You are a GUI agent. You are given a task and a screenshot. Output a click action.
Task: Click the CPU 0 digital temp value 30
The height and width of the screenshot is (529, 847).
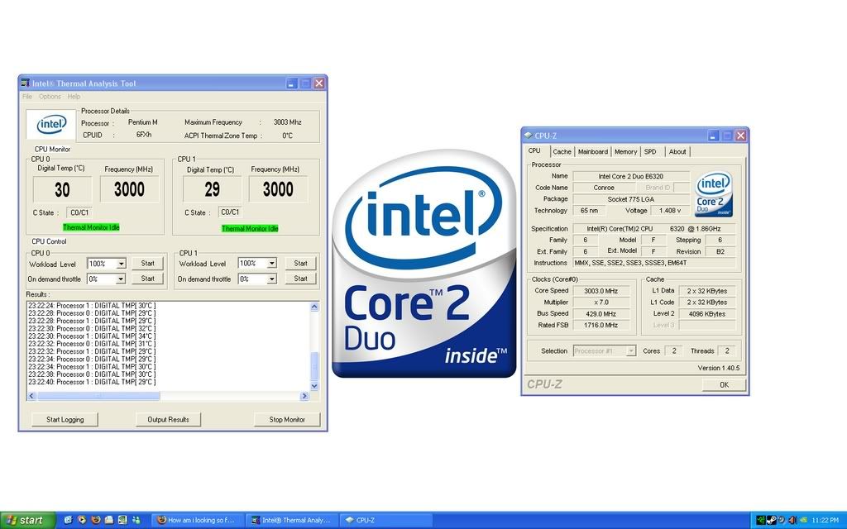point(62,189)
